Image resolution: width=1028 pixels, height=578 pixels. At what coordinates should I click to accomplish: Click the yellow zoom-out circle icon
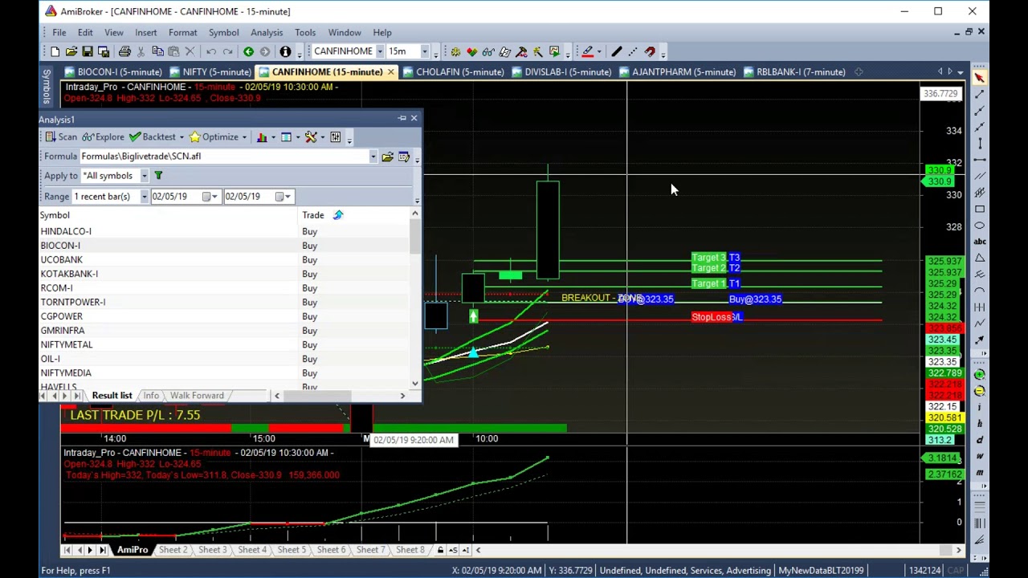point(980,391)
